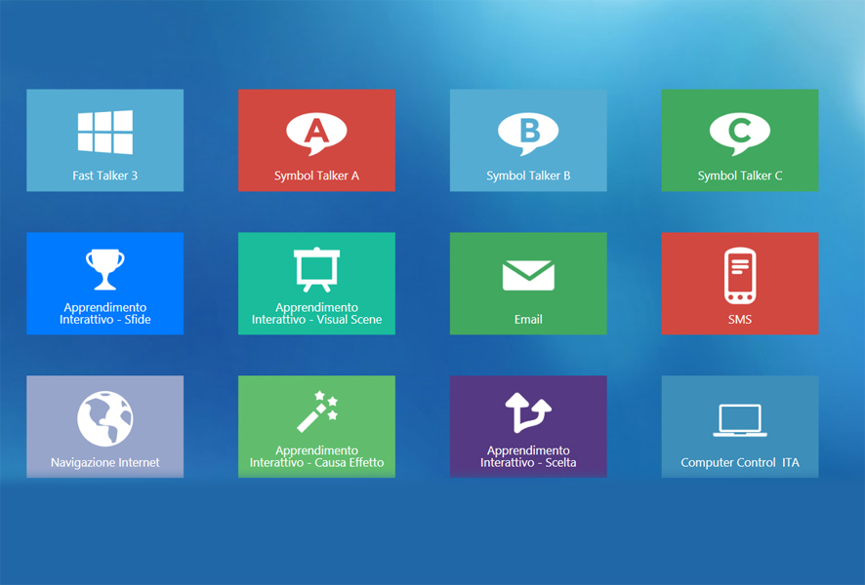Launch 'Apprendimento Interattivo - Causa Effetto' label

[316, 457]
